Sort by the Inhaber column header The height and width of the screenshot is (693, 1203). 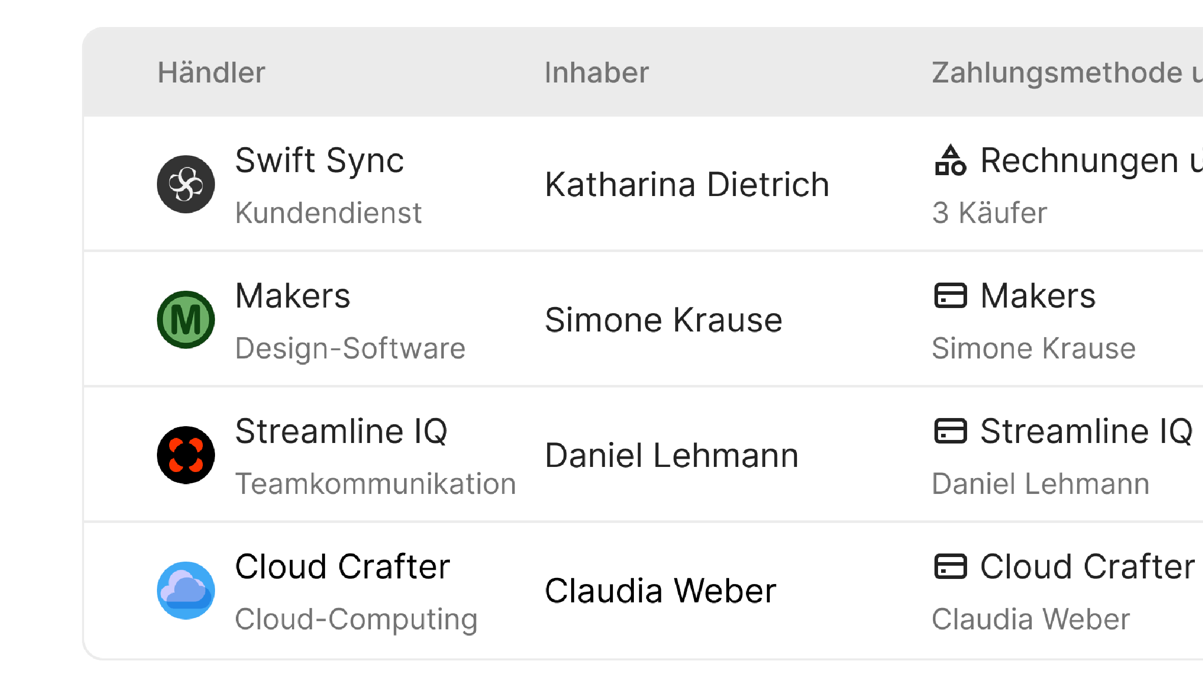(x=597, y=72)
